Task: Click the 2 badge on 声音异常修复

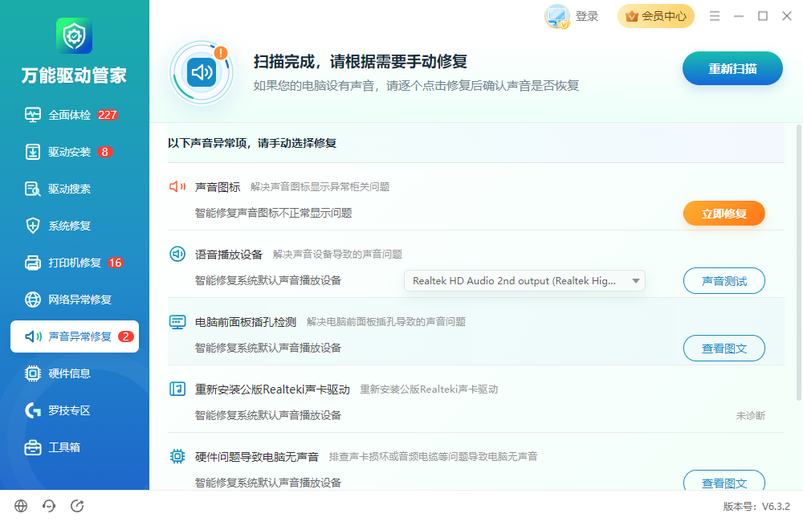Action: (x=125, y=336)
